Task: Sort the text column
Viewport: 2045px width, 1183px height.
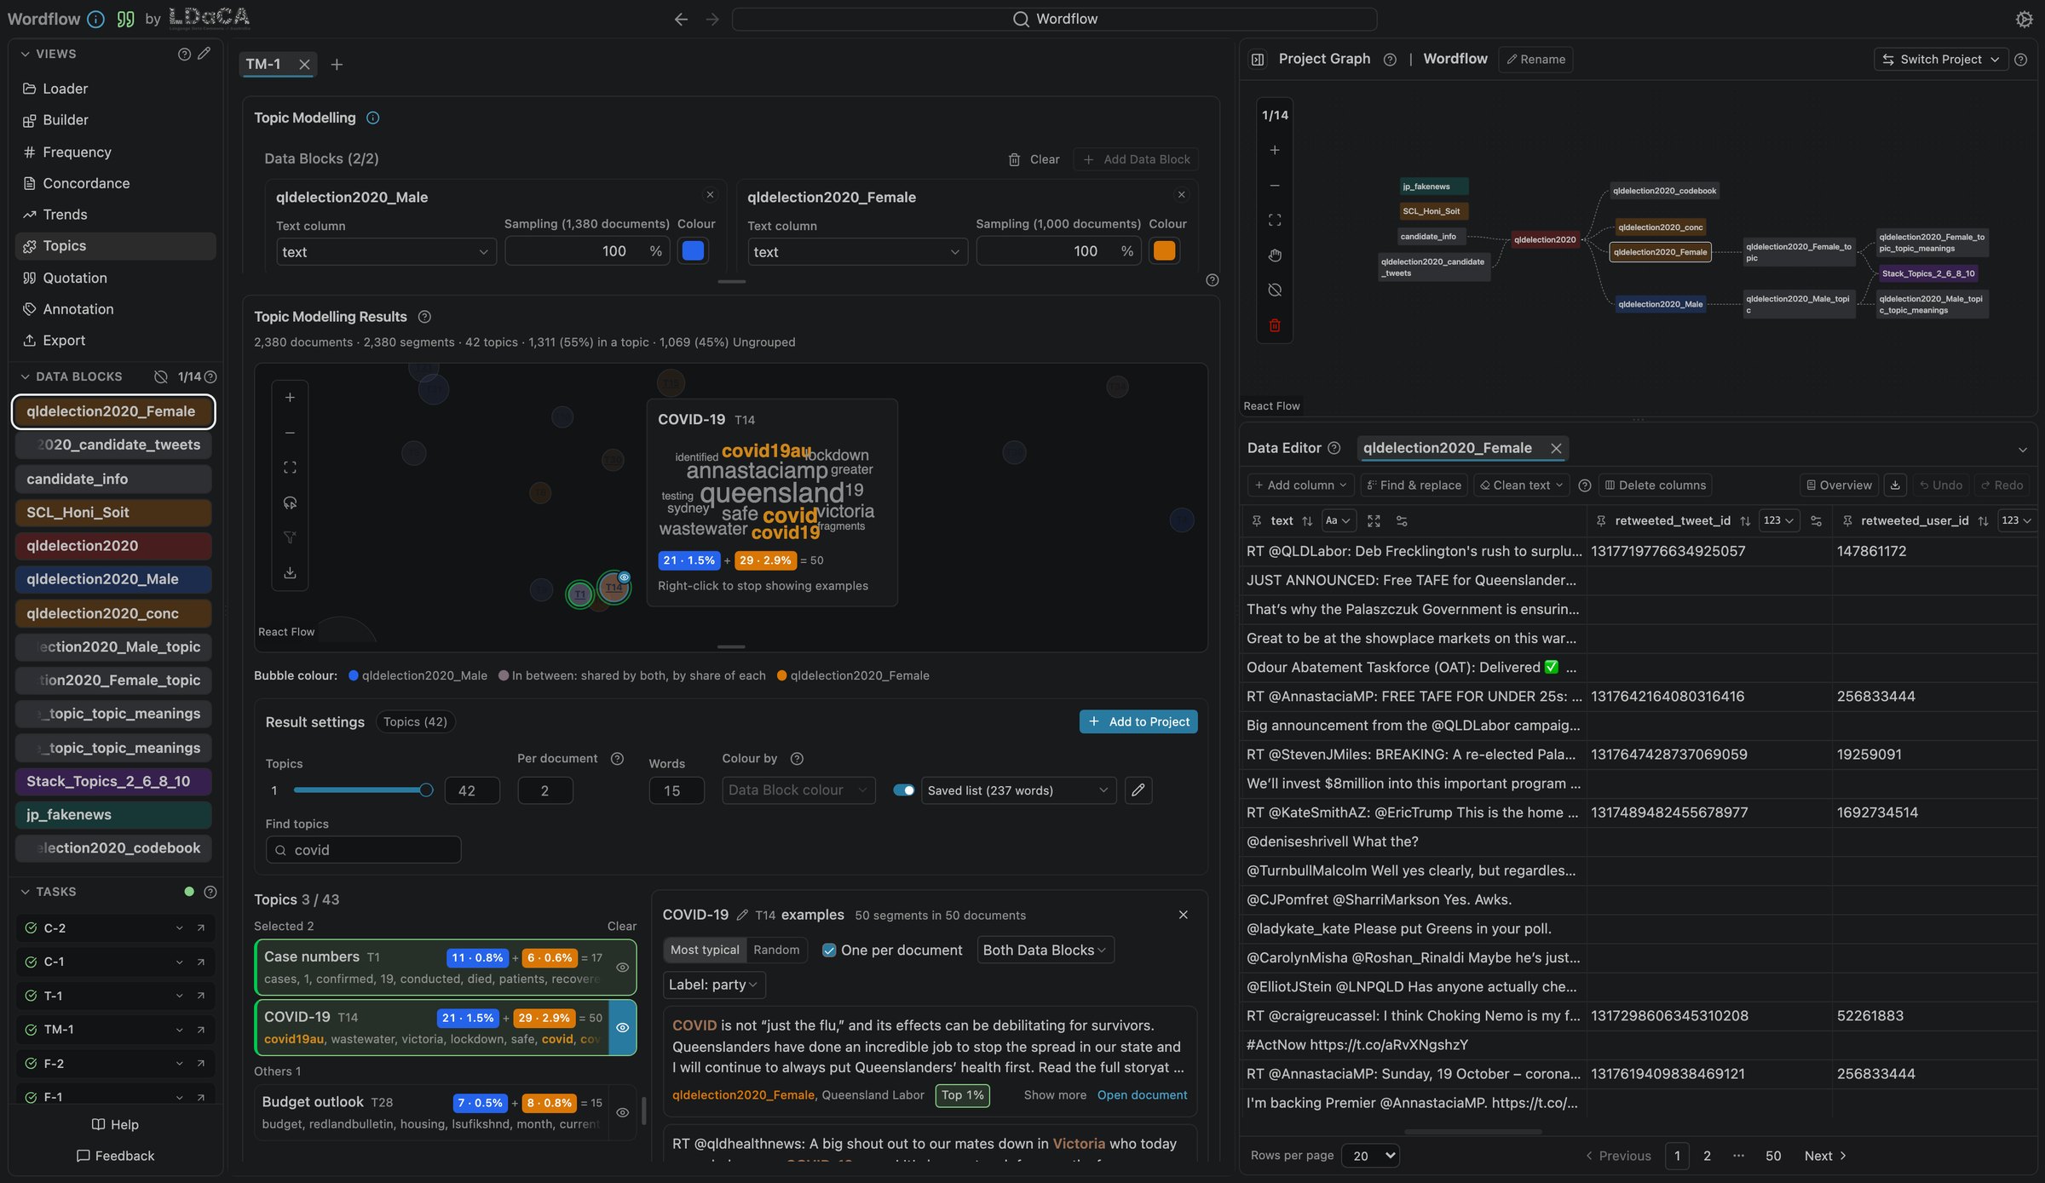Action: [1307, 520]
